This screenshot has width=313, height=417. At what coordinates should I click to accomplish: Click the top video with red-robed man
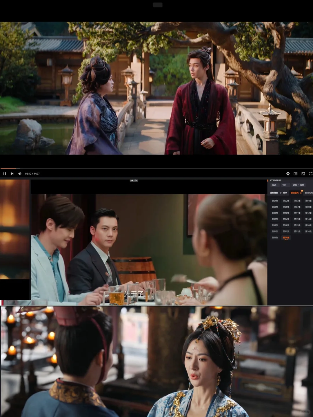(x=156, y=88)
